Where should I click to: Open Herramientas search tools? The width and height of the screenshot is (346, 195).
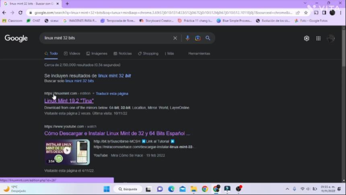[x=199, y=53]
